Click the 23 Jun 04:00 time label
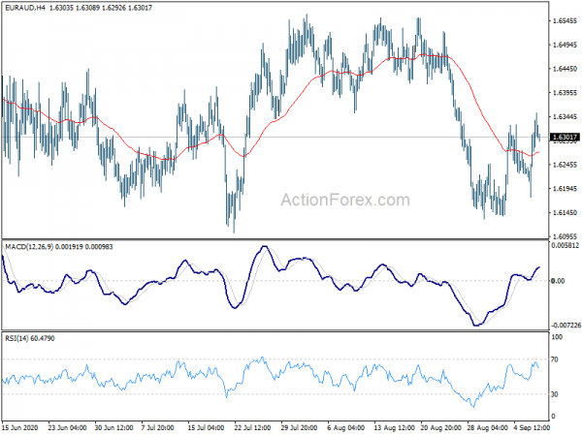Image resolution: width=582 pixels, height=436 pixels. point(68,427)
